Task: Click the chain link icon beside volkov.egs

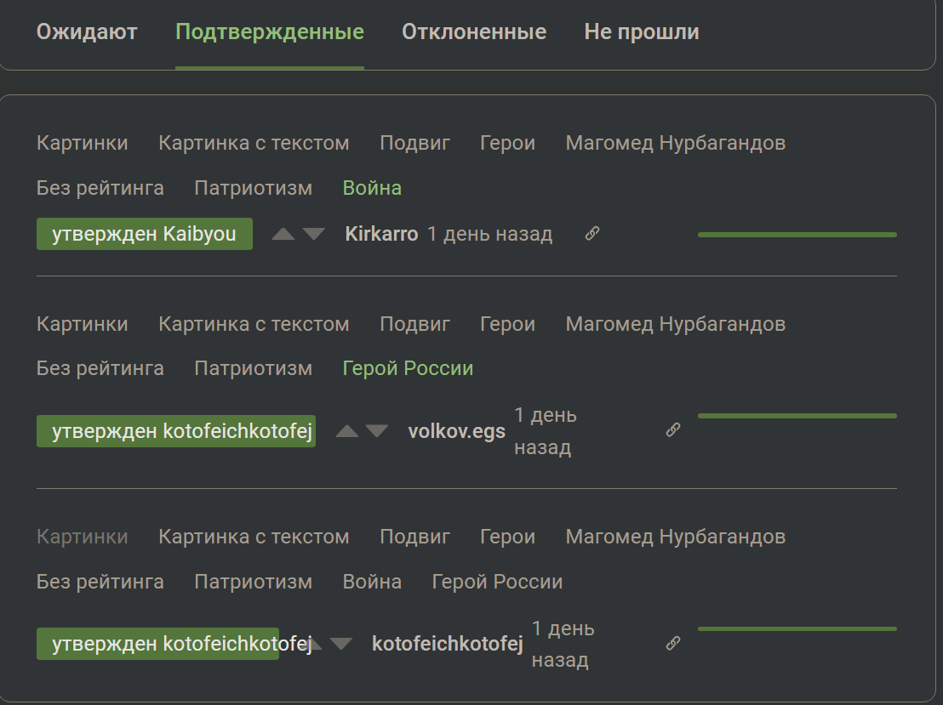Action: point(672,430)
